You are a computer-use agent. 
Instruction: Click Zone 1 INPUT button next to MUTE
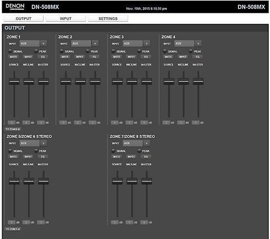[28, 57]
